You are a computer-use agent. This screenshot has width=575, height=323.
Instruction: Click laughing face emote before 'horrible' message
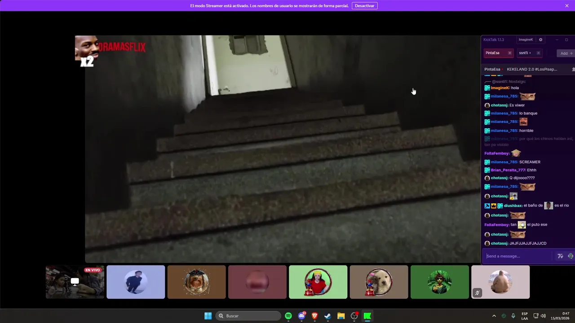[x=523, y=122]
